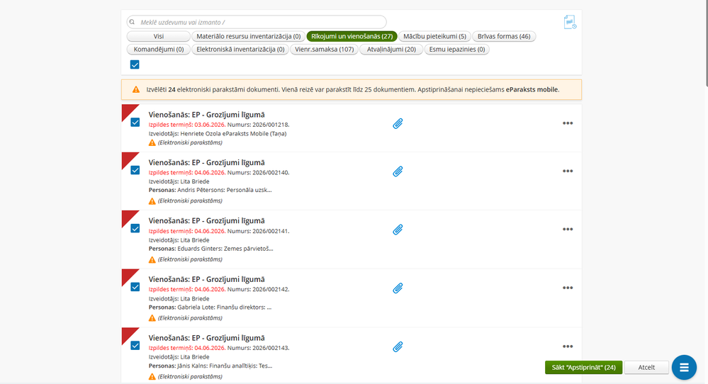Expand three-dot options for document 2026/001218
Viewport: 708px width, 384px height.
tap(568, 123)
